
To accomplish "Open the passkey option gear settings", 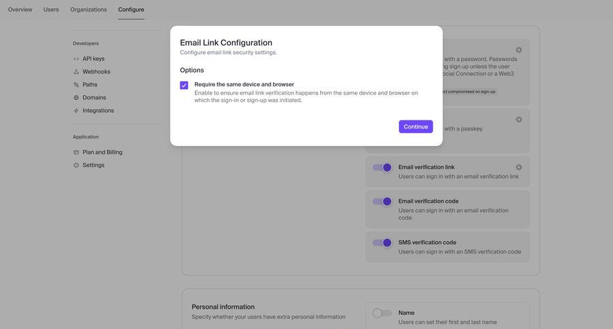I will (x=518, y=120).
